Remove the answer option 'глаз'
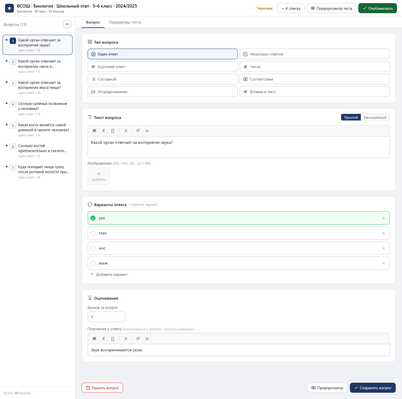 coord(384,233)
